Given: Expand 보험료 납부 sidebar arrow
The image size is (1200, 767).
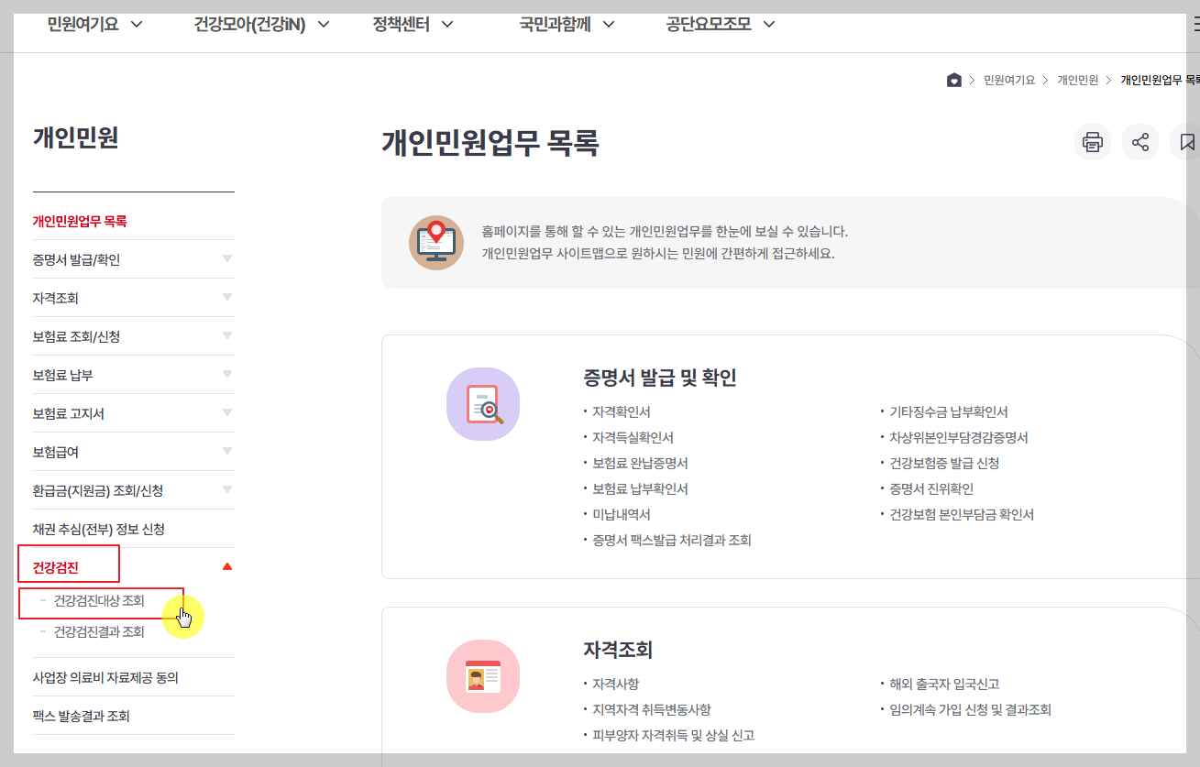Looking at the screenshot, I should tap(227, 374).
